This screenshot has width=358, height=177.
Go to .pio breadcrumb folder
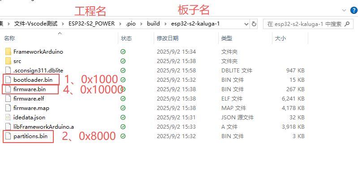[x=130, y=24]
